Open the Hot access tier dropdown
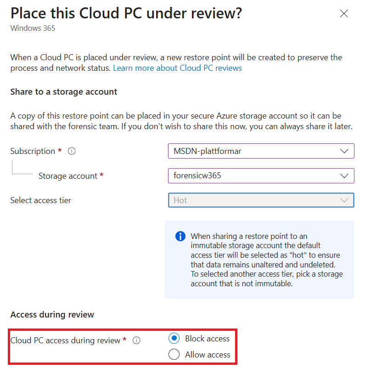The width and height of the screenshot is (365, 380). 261,200
